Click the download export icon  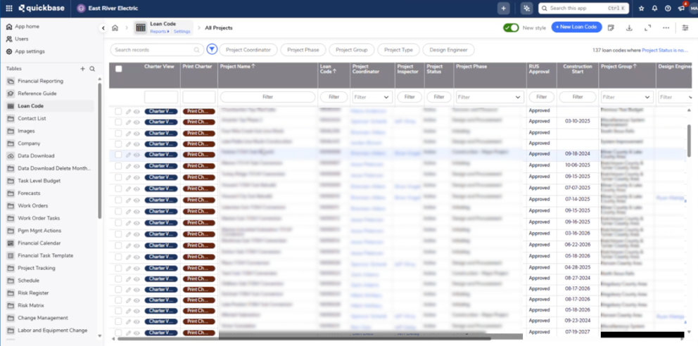pos(629,28)
